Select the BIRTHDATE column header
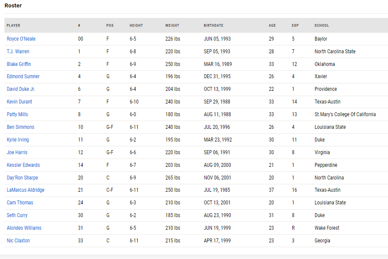The height and width of the screenshot is (259, 388). coord(214,25)
